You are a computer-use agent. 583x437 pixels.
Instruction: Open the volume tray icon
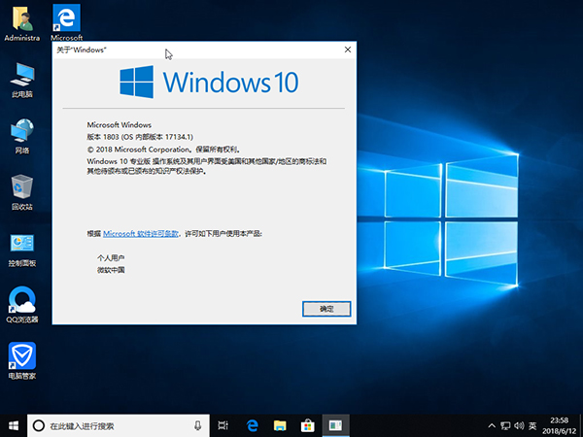pyautogui.click(x=519, y=426)
